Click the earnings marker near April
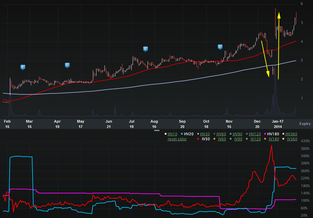 [67, 65]
